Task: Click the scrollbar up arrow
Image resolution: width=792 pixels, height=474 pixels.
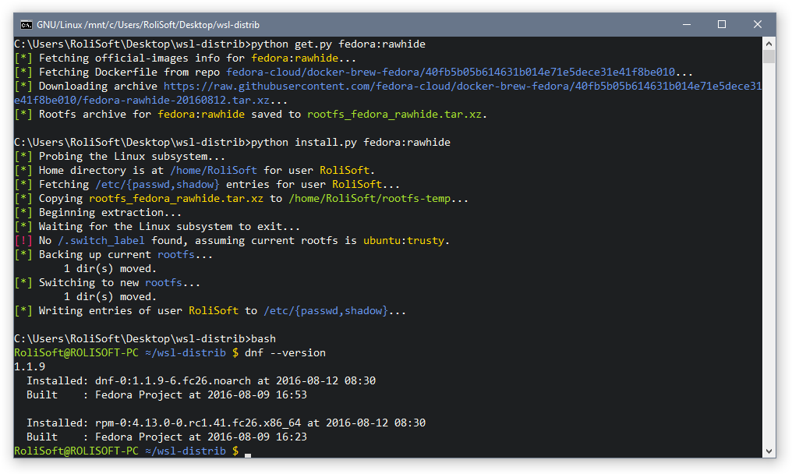Action: click(x=769, y=43)
